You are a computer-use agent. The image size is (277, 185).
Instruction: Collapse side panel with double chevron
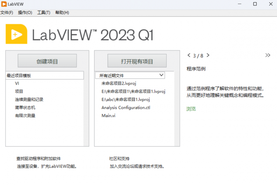pos(268,55)
